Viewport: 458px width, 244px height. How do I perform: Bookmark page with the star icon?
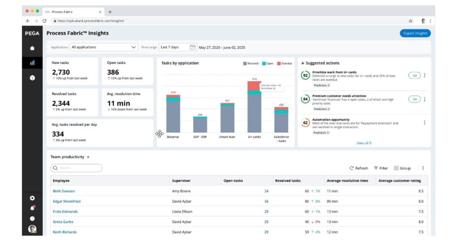coord(411,21)
